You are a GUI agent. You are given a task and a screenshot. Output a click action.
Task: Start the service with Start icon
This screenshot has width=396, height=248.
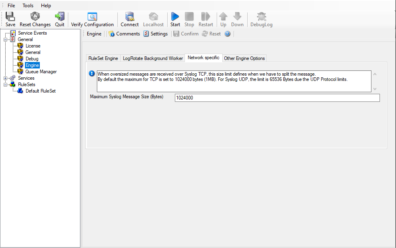click(x=175, y=17)
